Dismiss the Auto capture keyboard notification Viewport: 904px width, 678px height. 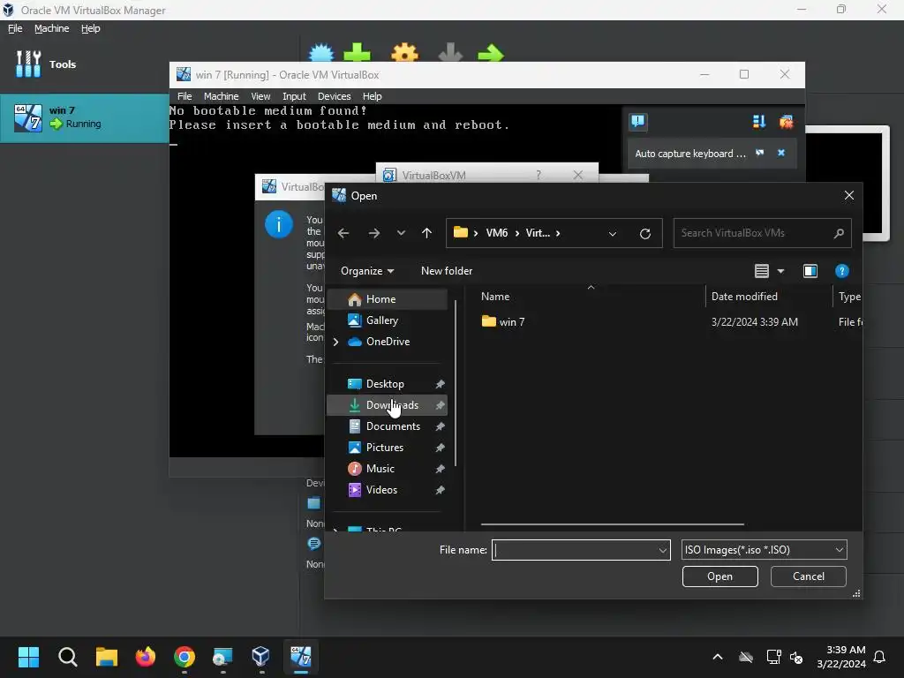click(x=781, y=153)
